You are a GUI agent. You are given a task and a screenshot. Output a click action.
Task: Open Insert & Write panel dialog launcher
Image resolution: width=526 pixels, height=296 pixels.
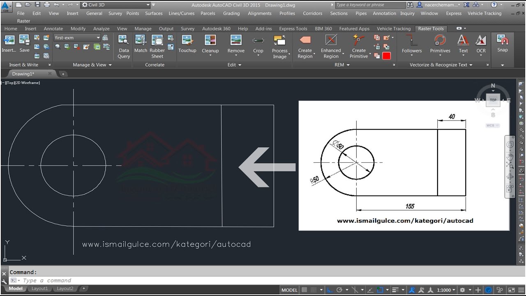(x=50, y=65)
